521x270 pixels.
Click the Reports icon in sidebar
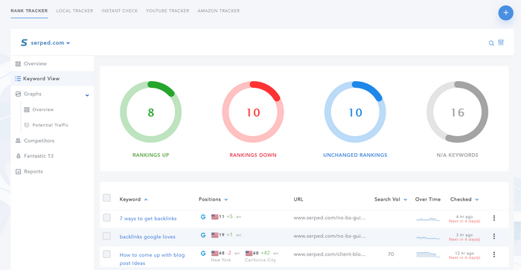point(18,171)
